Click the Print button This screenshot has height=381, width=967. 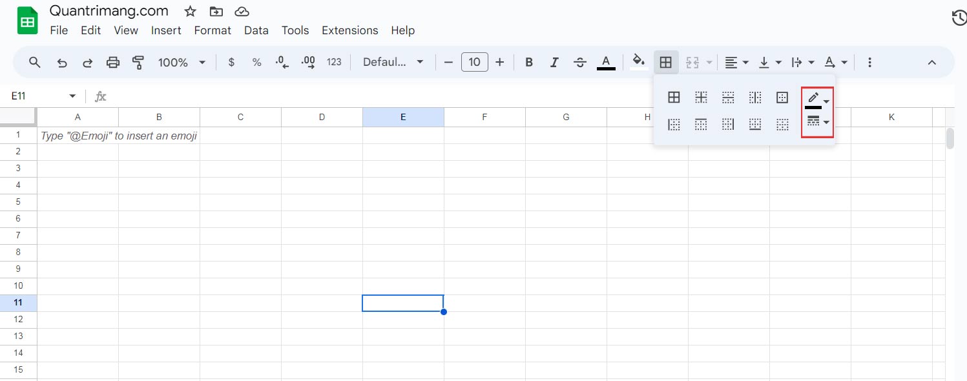pyautogui.click(x=113, y=63)
